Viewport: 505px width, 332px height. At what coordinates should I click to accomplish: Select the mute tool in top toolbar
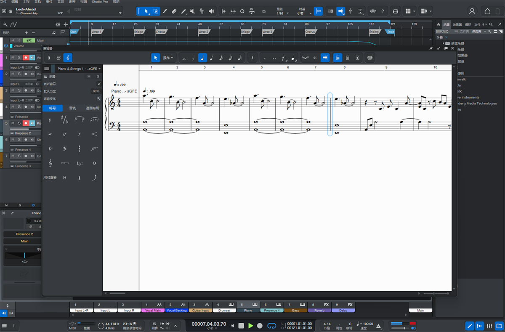[193, 11]
